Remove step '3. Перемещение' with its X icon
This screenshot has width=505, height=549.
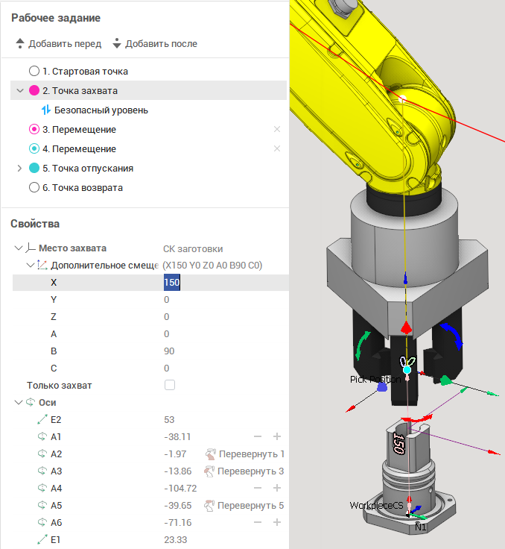pos(277,130)
